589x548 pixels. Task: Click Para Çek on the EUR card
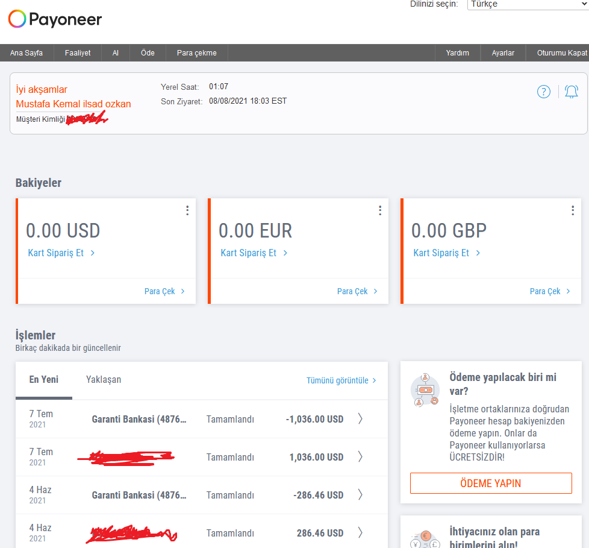coord(357,291)
